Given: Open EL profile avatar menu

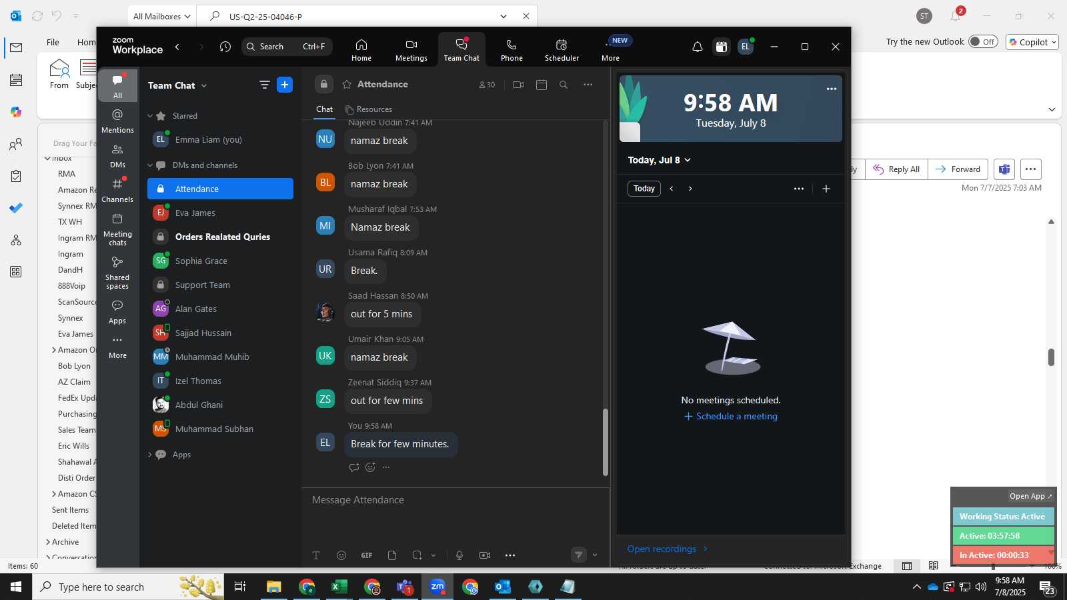Looking at the screenshot, I should (746, 47).
